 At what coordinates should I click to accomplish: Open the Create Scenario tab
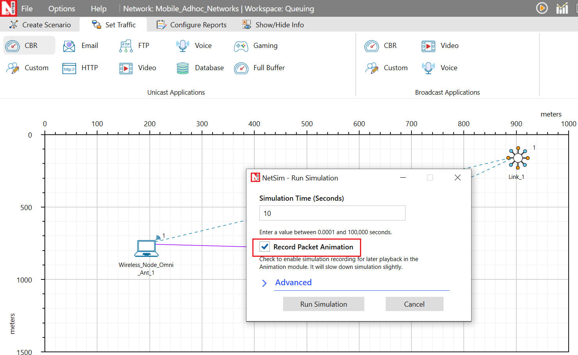tap(40, 25)
